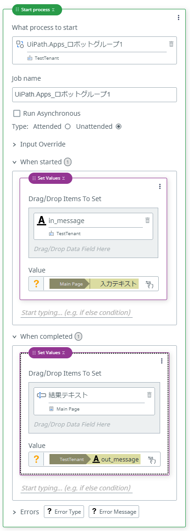Collapse the When started section
The image size is (190, 531).
click(14, 162)
